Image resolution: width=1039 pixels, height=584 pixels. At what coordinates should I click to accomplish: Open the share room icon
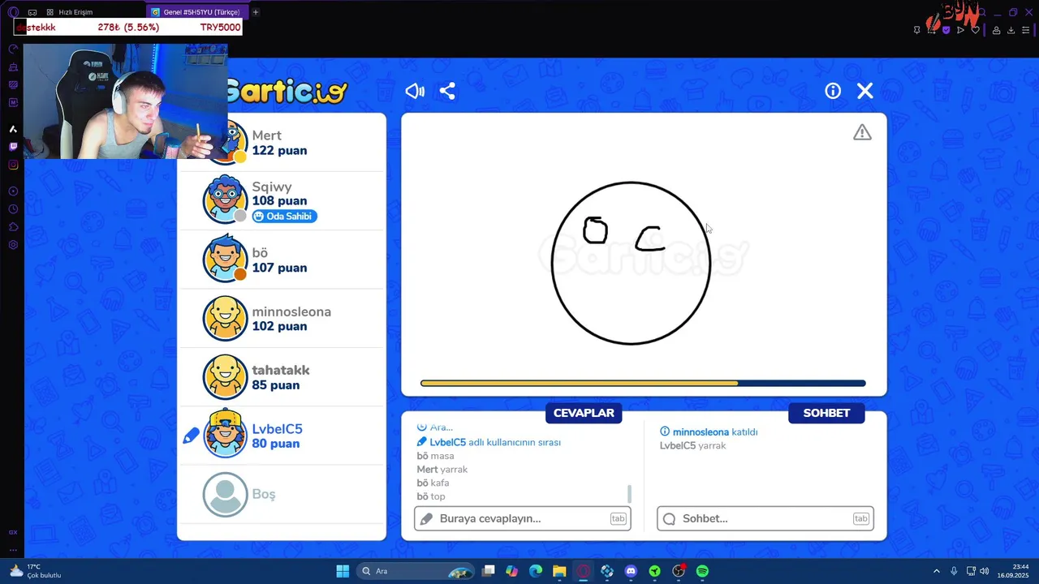coord(447,91)
